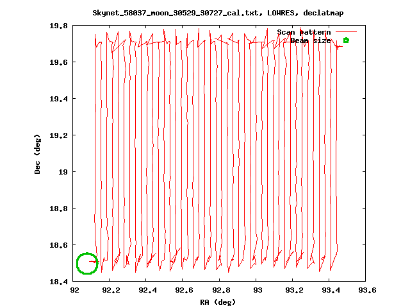Click the y-axis tick label 19.6

tap(58, 62)
